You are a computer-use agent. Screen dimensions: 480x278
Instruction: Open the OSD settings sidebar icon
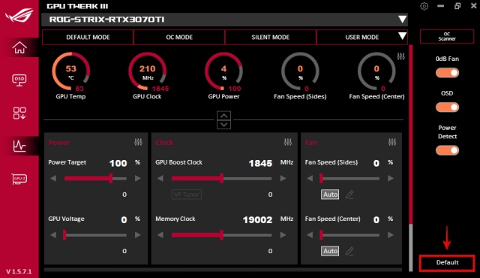19,80
